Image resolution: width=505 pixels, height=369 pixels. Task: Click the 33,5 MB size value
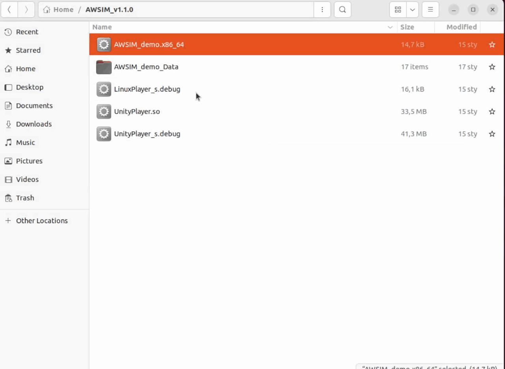tap(413, 111)
